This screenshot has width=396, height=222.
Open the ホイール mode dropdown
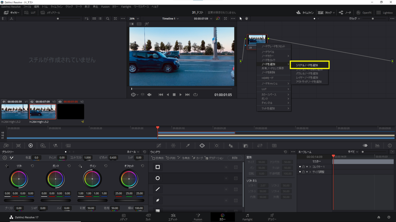(x=134, y=152)
